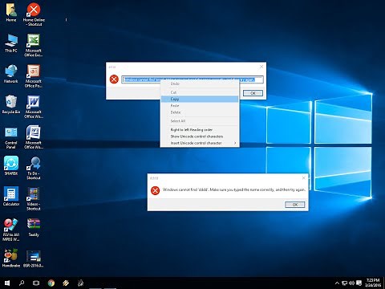Click OK in the upper error dialog
Image resolution: width=385 pixels, height=289 pixels.
coord(253,93)
